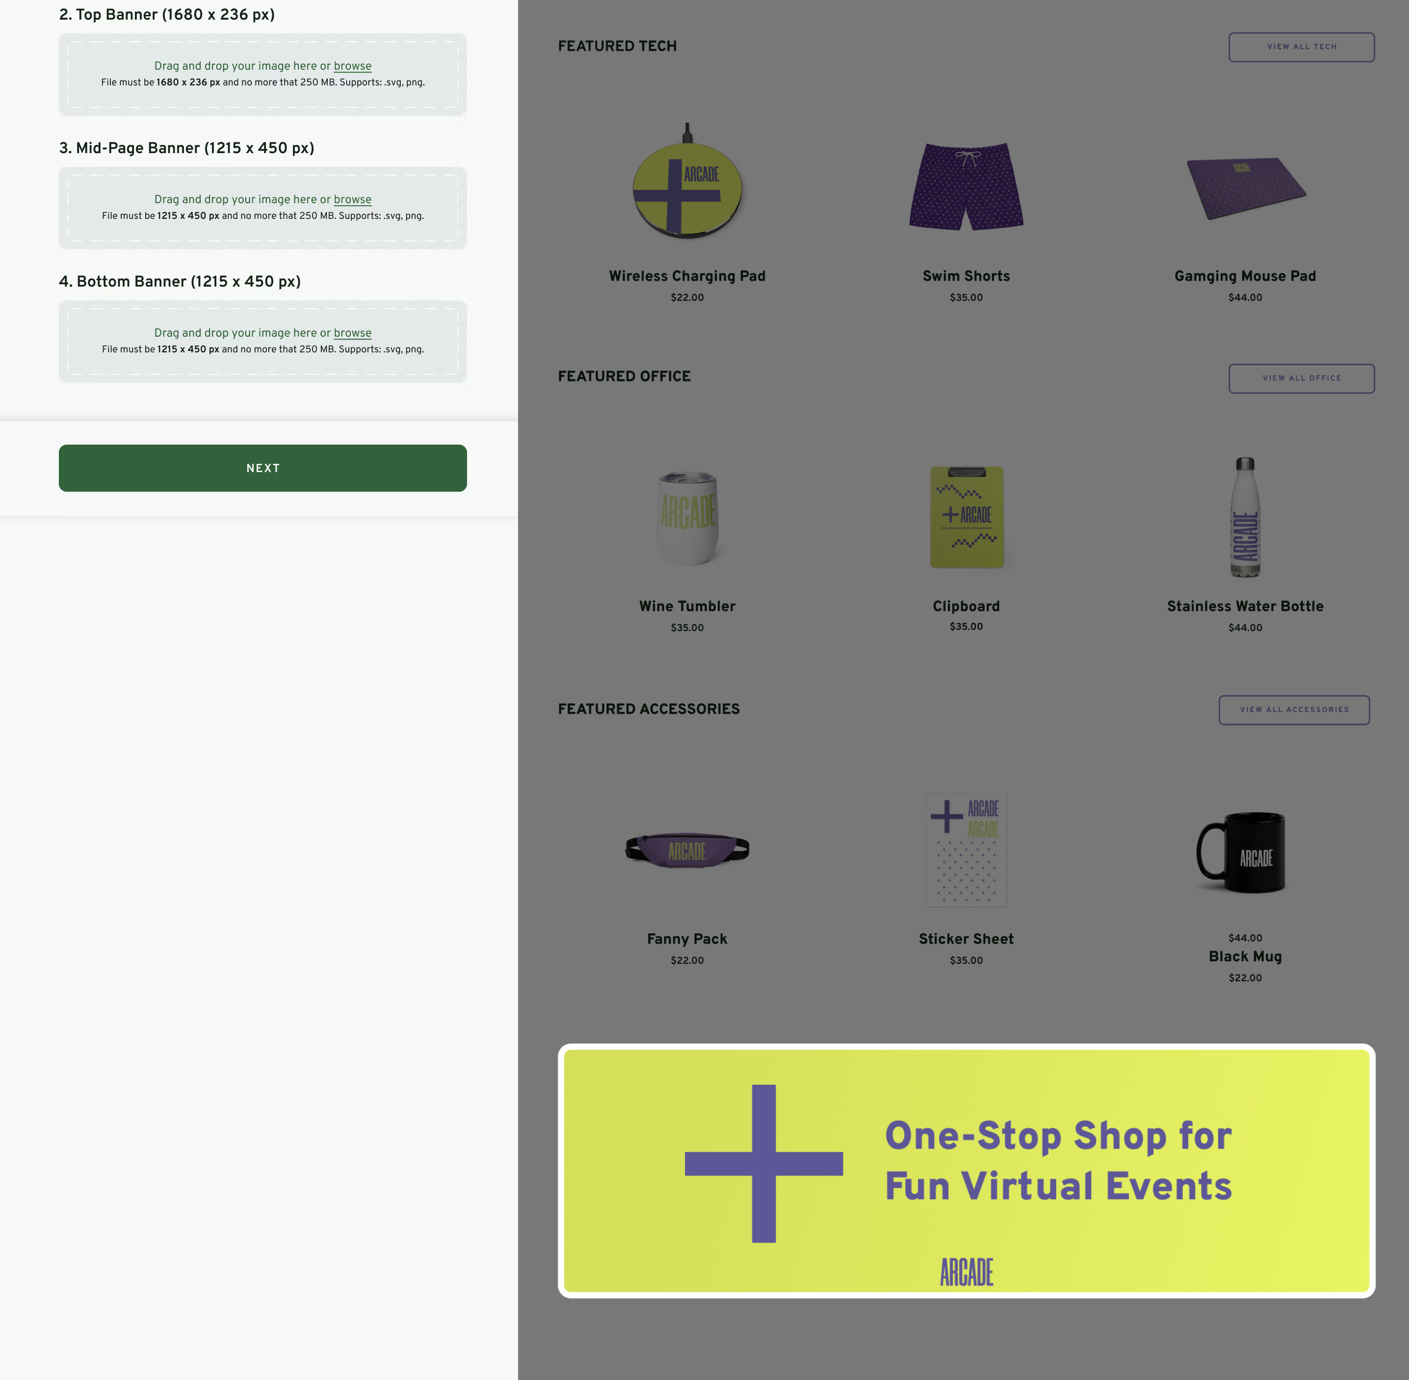This screenshot has width=1409, height=1380.
Task: Click the Bottom Banner upload drop zone
Action: pyautogui.click(x=263, y=342)
